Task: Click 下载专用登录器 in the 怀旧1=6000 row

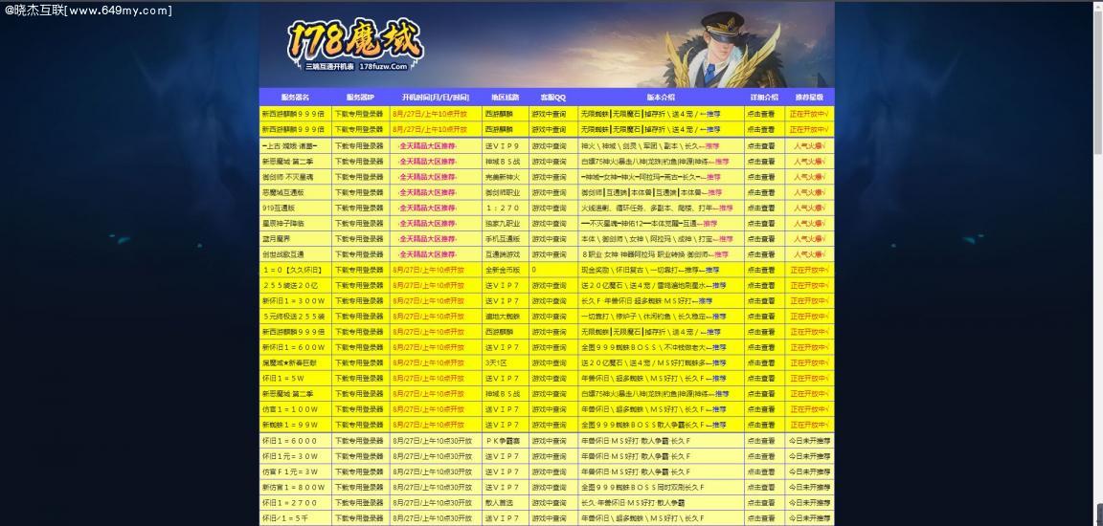Action: (359, 441)
